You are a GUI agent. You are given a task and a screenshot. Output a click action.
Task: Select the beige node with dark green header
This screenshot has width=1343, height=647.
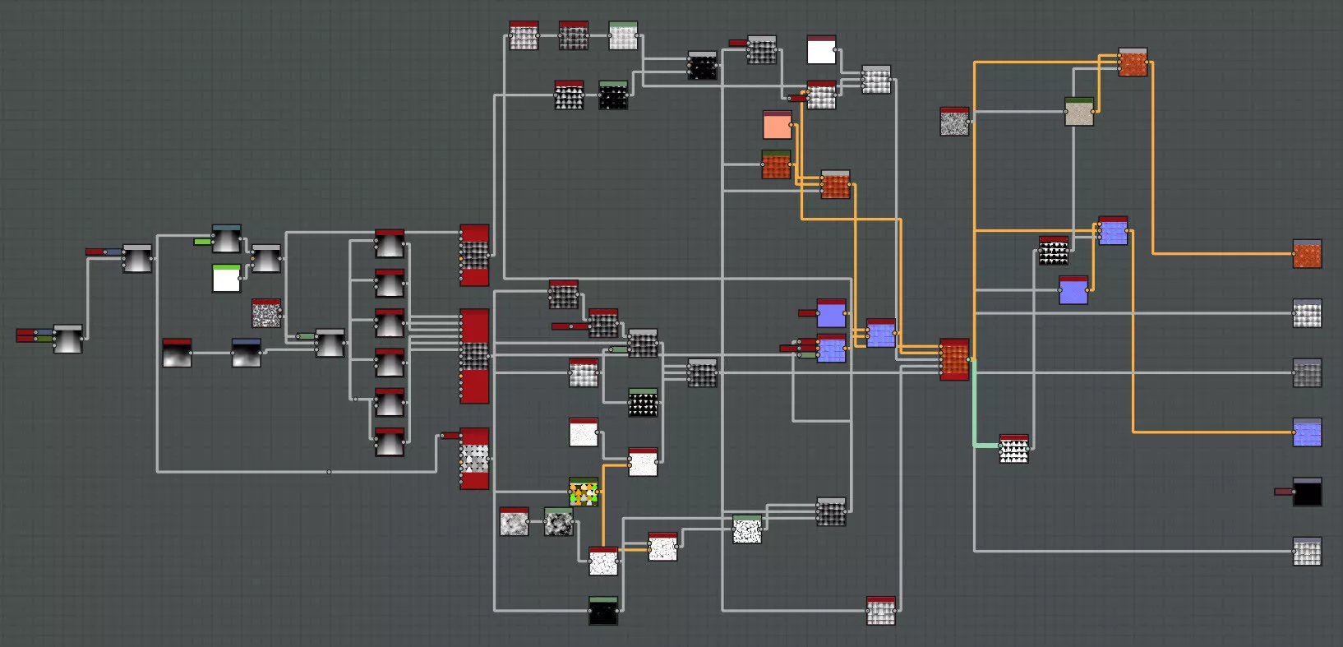click(1079, 112)
